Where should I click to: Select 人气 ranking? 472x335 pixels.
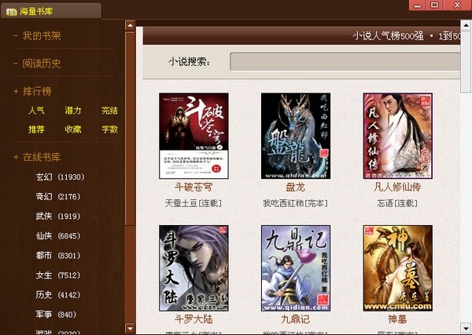tap(36, 110)
